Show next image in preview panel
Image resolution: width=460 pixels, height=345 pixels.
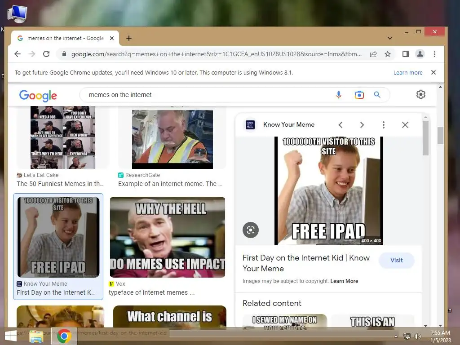pos(362,125)
